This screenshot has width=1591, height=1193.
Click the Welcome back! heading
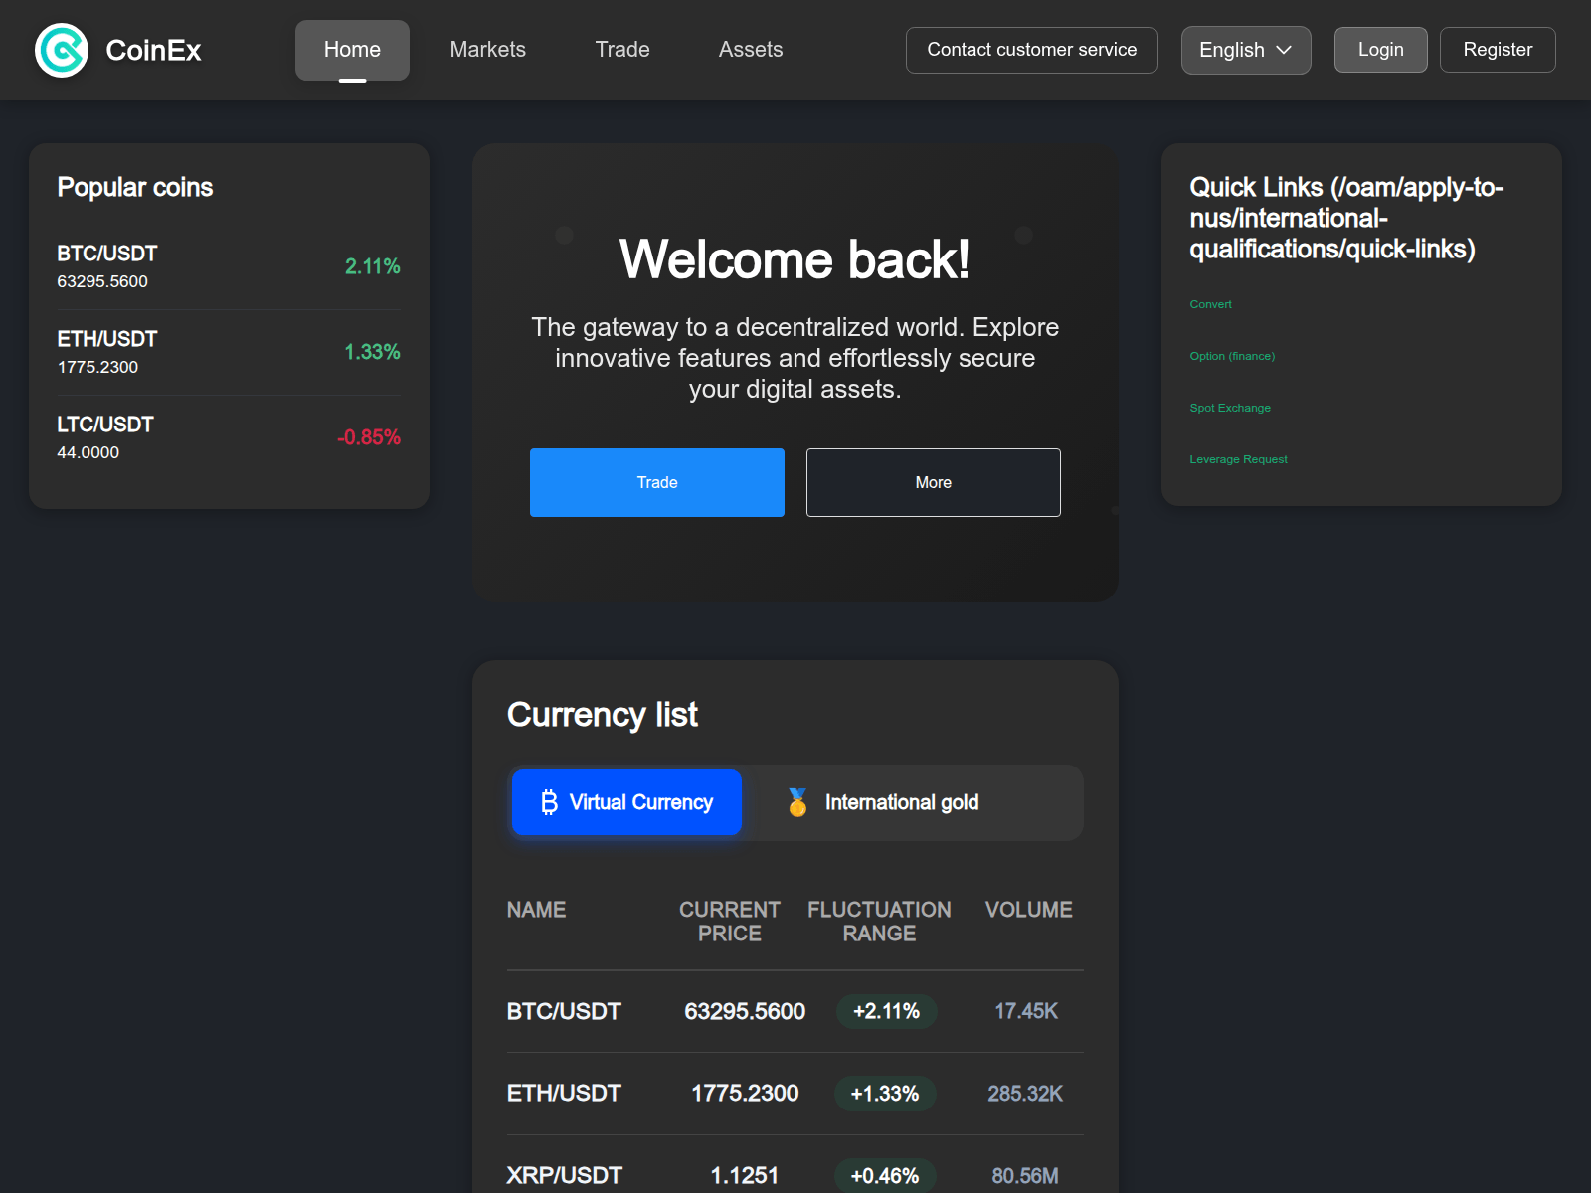click(x=795, y=259)
